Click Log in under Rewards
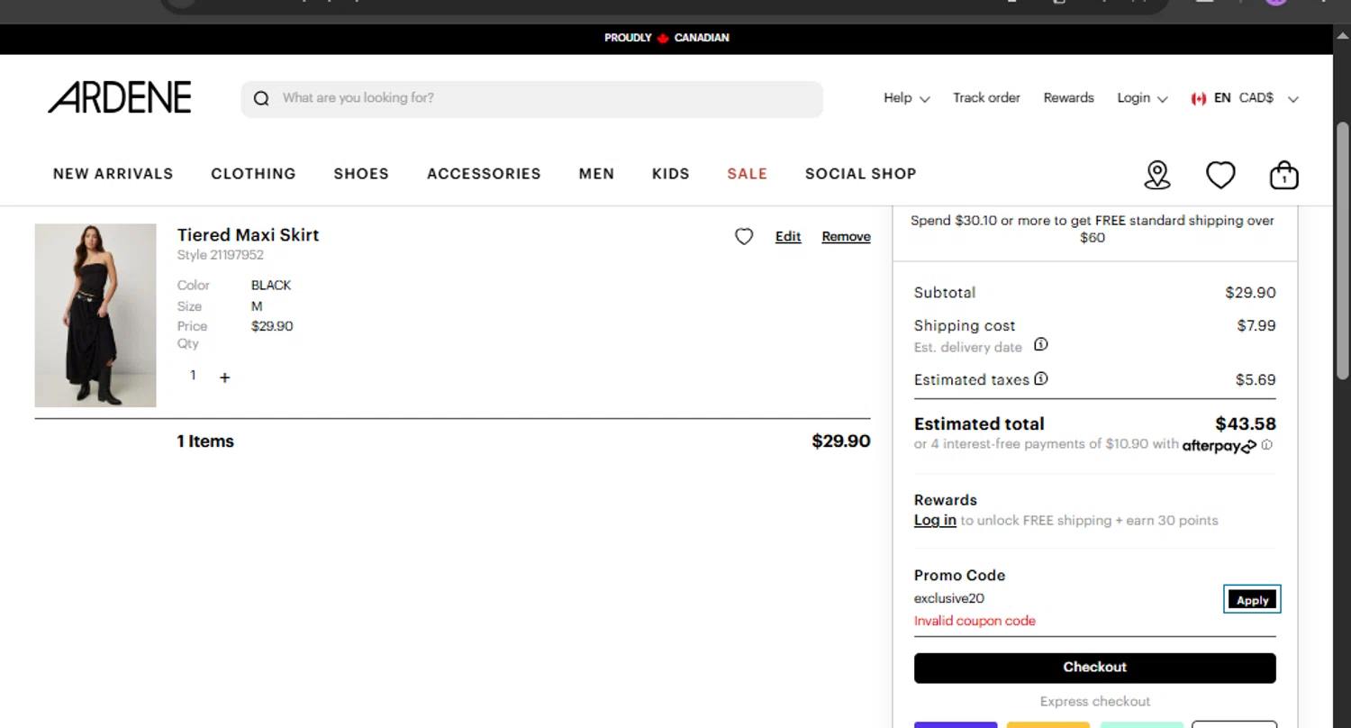 tap(935, 520)
